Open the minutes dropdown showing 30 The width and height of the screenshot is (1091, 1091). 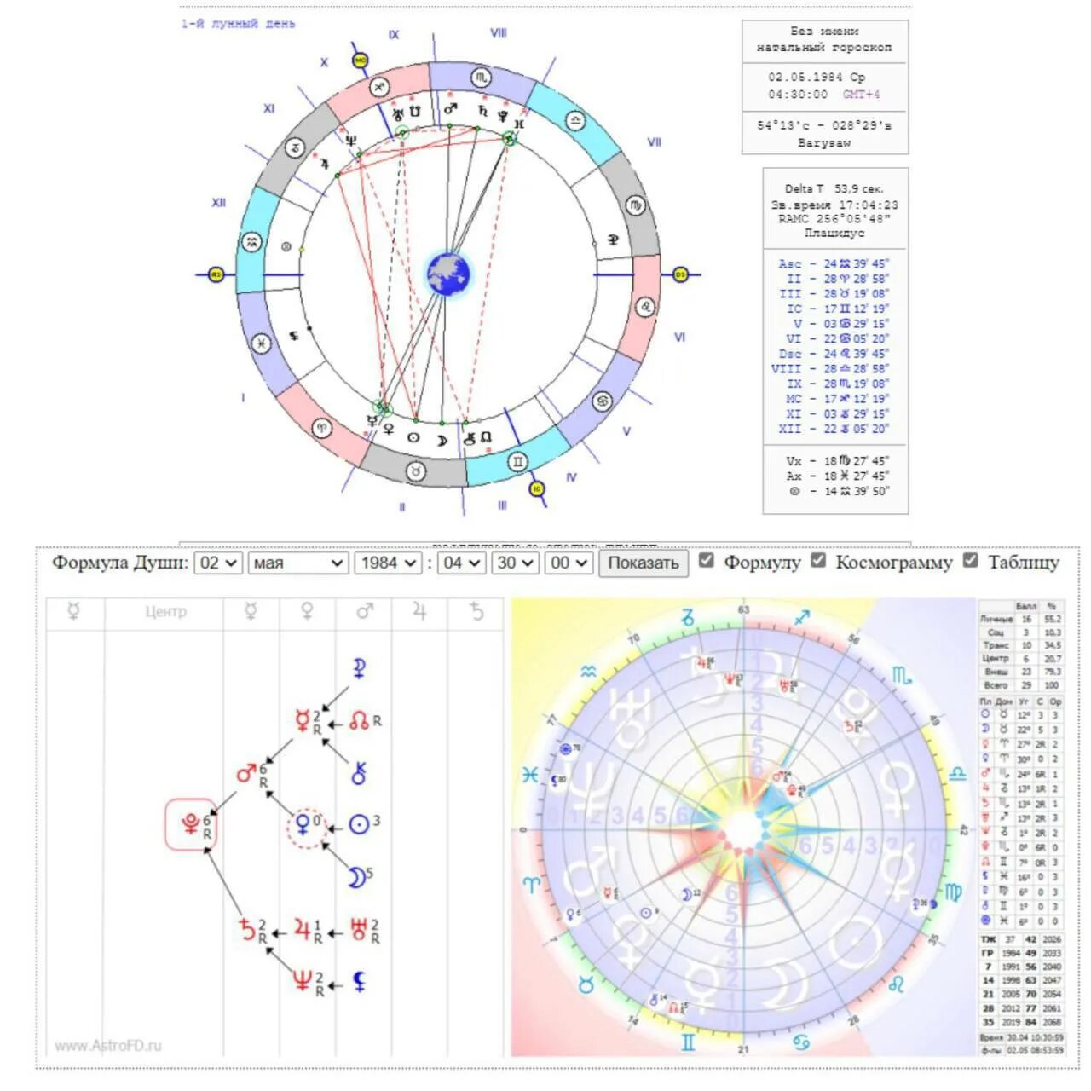[516, 563]
